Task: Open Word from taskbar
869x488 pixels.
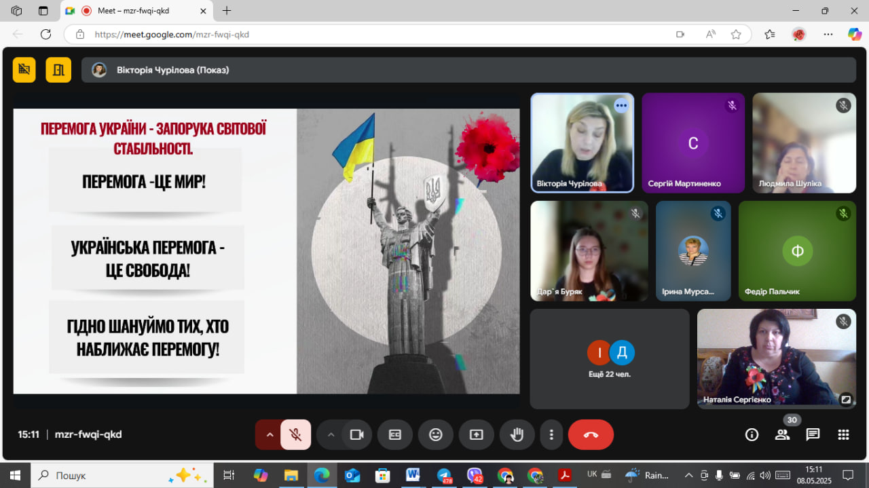Action: point(413,475)
